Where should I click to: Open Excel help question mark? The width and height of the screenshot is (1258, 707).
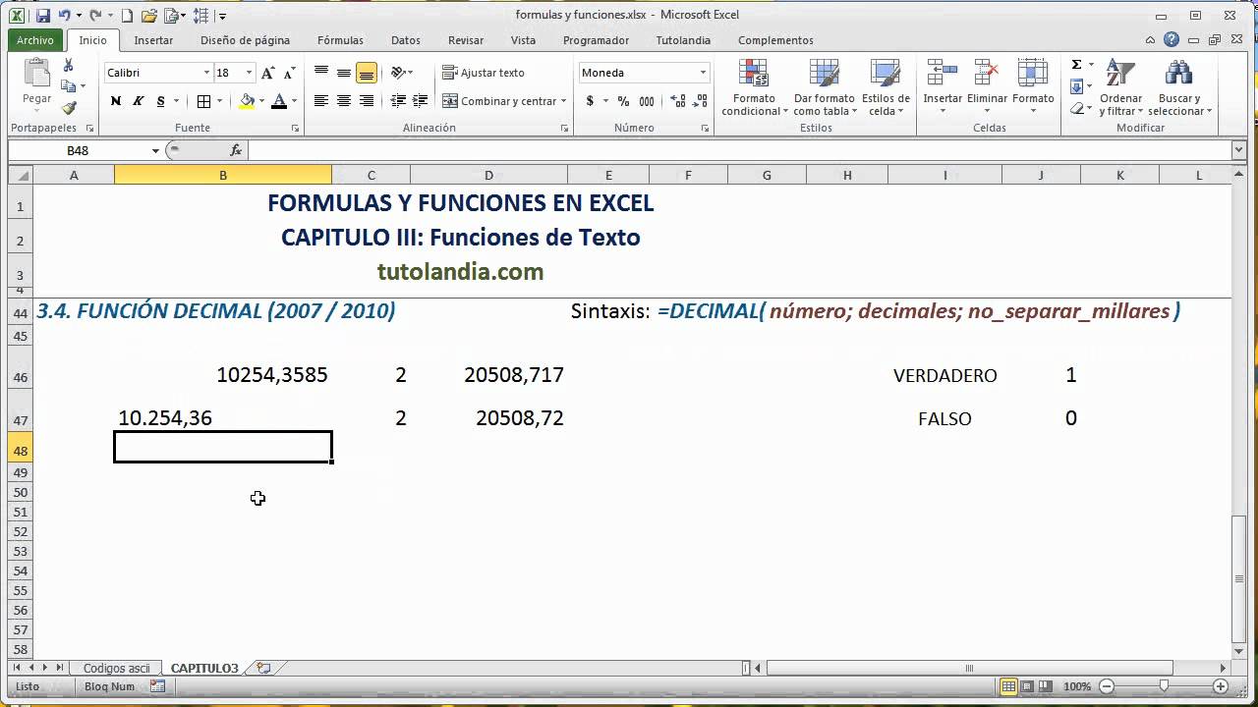[x=1172, y=40]
